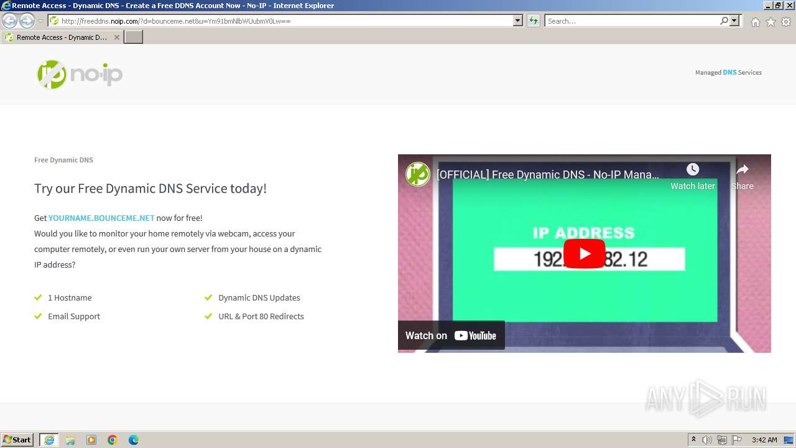Image resolution: width=796 pixels, height=448 pixels.
Task: Click the freeddns.noip.com address bar
Action: 280,21
